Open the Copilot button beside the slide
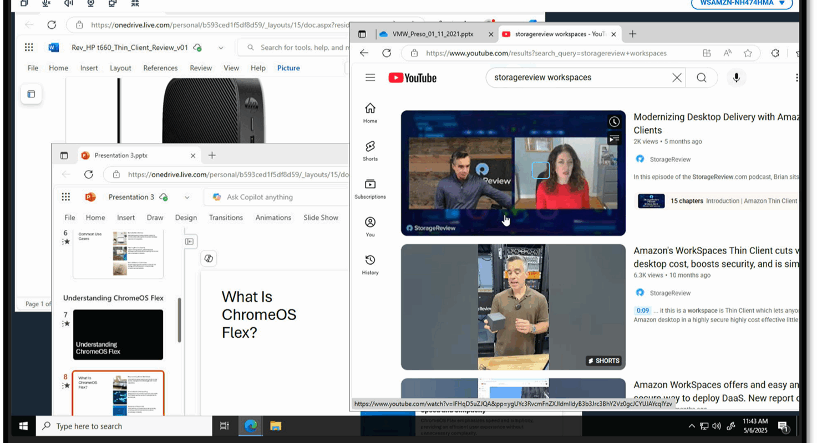This screenshot has width=817, height=443. (209, 259)
